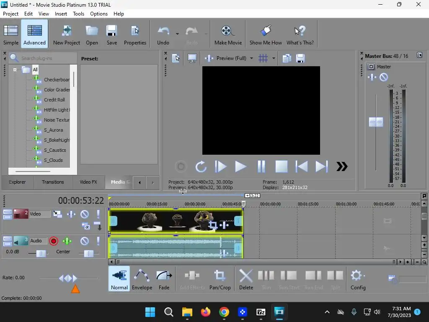
Task: Select the Fade tool
Action: click(164, 279)
